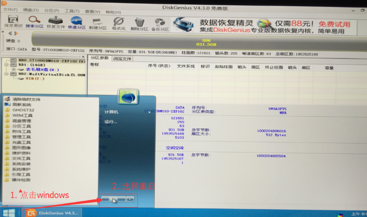The image size is (367, 217).
Task: Click the 备份分区 backup partition icon
Action: [x=160, y=25]
